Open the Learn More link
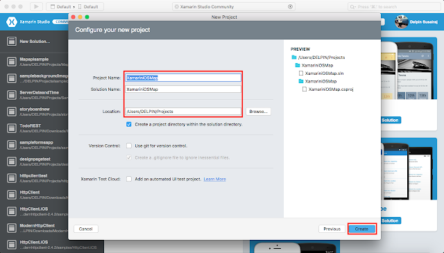The width and height of the screenshot is (444, 253). 214,179
